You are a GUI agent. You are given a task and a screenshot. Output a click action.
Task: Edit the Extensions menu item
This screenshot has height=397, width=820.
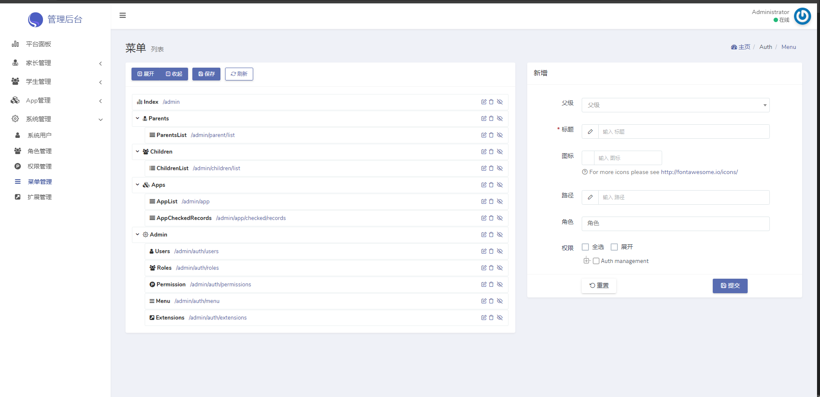click(484, 318)
